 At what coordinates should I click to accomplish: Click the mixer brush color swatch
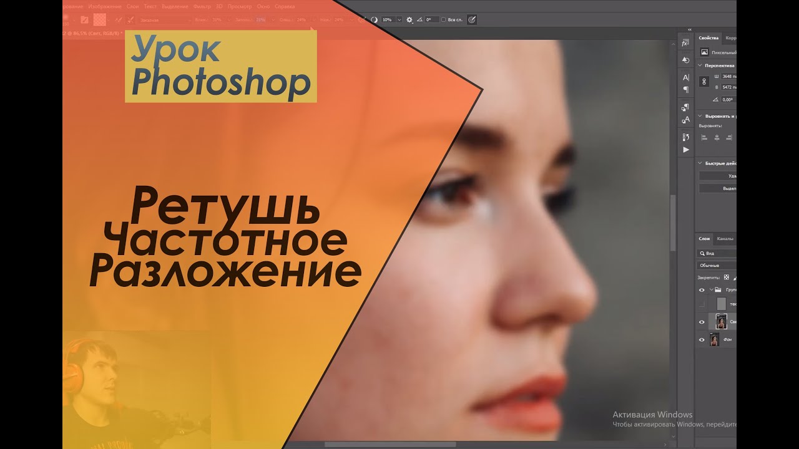pos(99,20)
